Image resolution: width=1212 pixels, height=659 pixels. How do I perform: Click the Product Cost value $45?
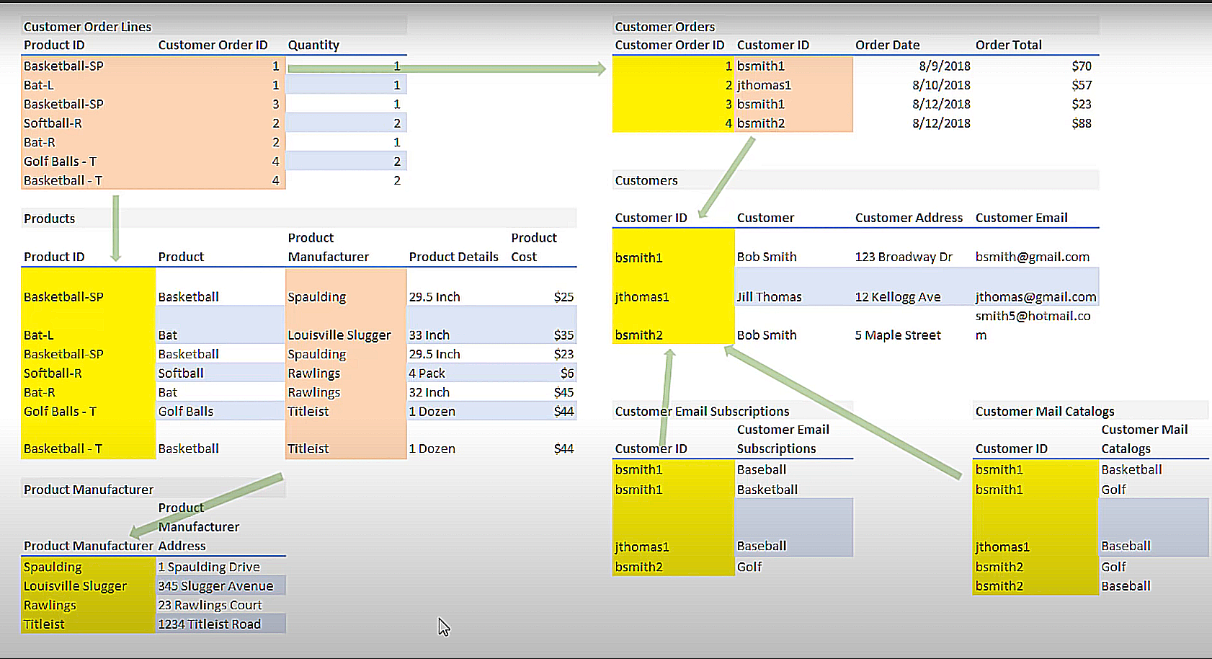[564, 392]
